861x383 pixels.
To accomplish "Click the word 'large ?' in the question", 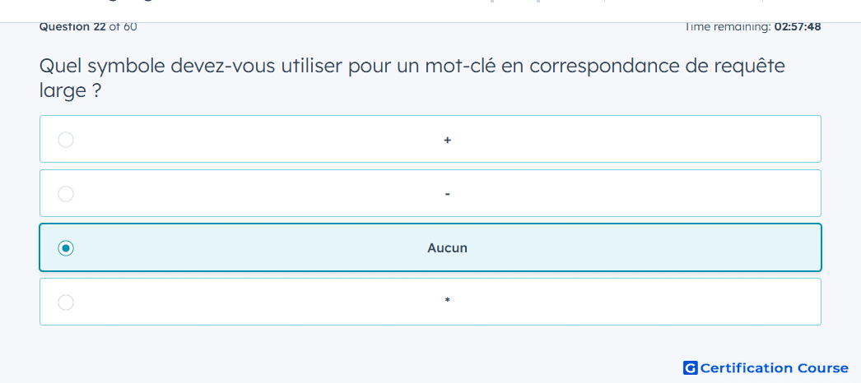I will click(x=70, y=91).
